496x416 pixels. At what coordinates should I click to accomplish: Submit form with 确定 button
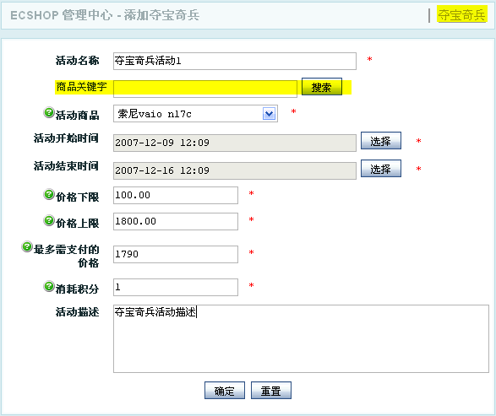click(225, 391)
